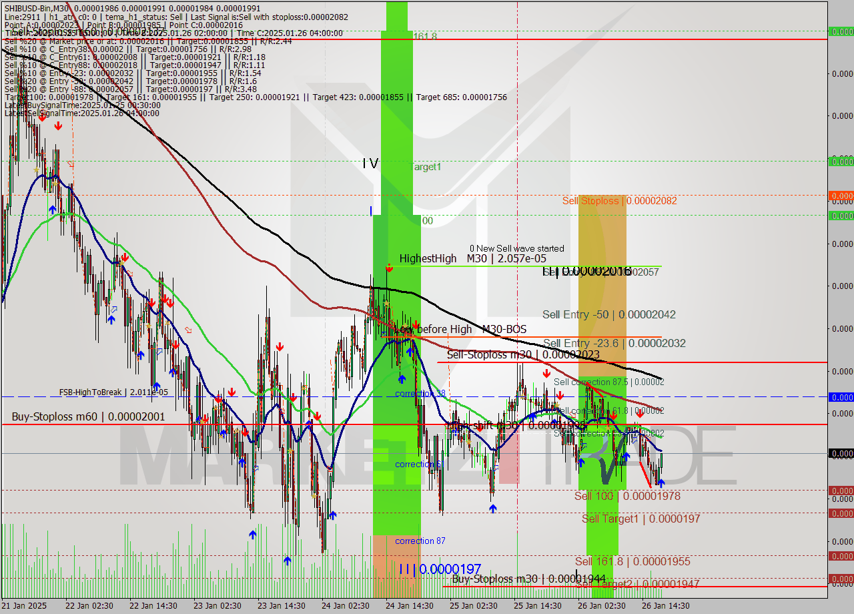Image resolution: width=854 pixels, height=614 pixels.
Task: Click 'HighestHigh M30 | 2.057e-05' label
Action: coord(473,258)
